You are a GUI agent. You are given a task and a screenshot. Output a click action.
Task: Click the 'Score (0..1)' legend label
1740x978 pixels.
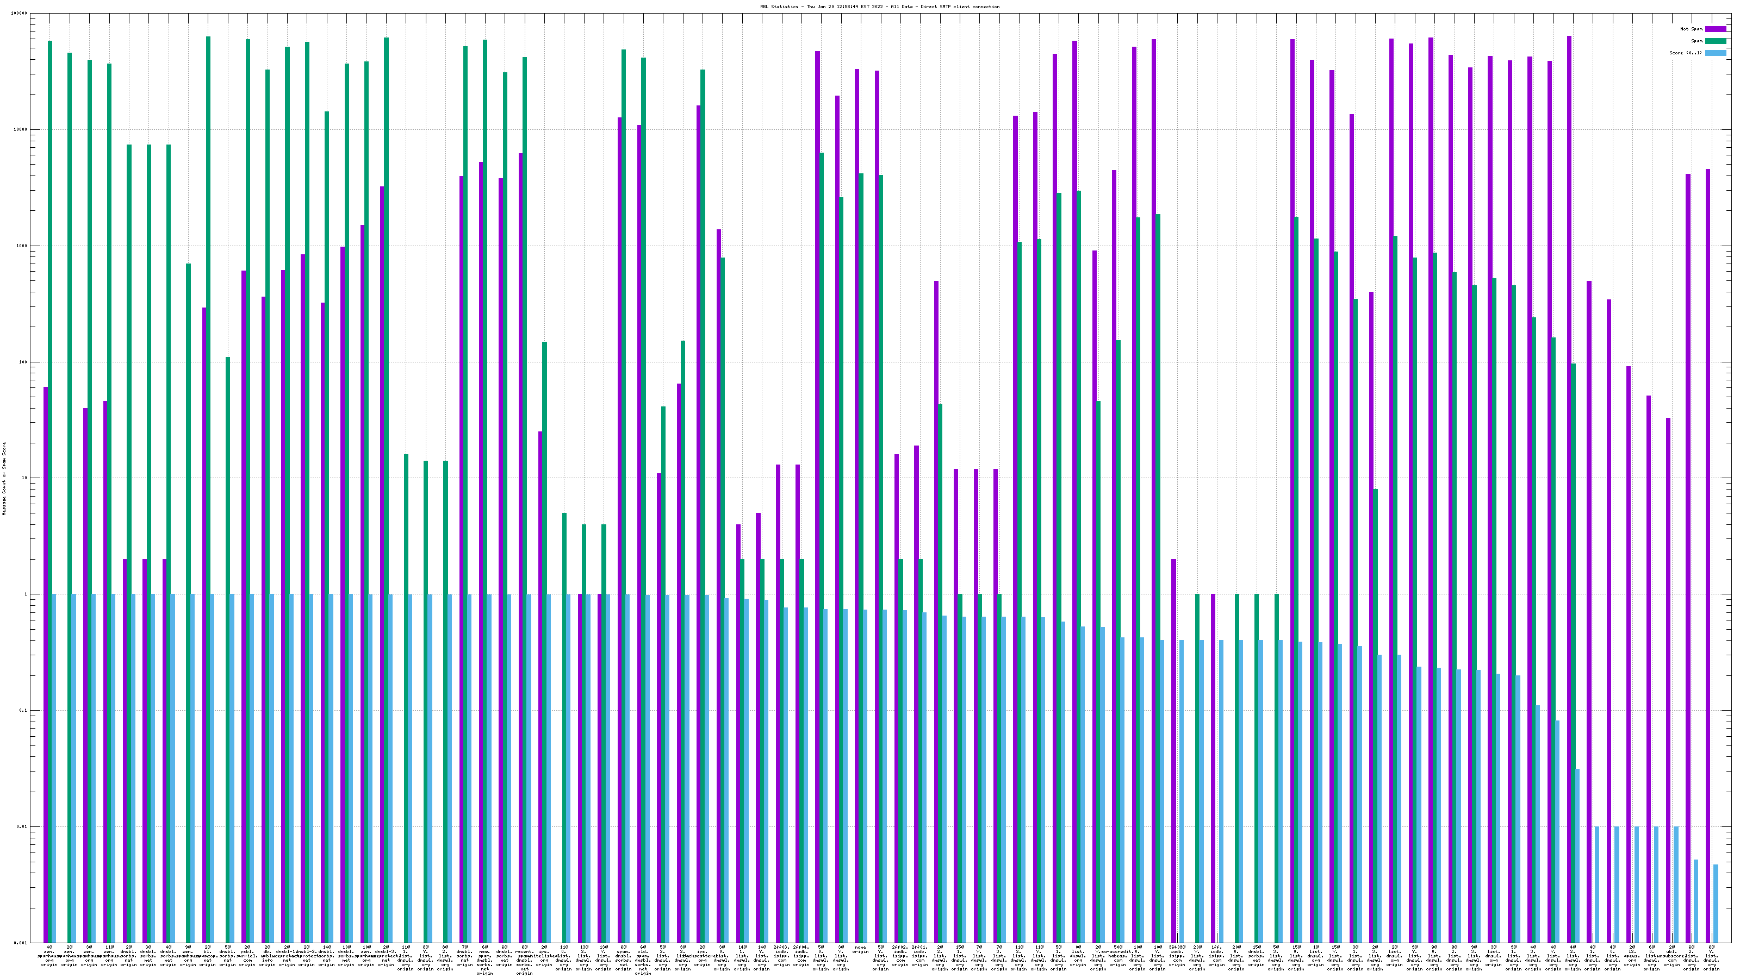point(1685,53)
